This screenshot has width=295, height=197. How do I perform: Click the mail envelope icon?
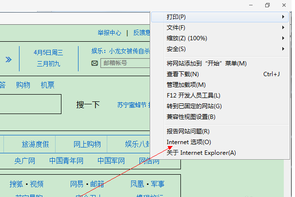pyautogui.click(x=95, y=63)
